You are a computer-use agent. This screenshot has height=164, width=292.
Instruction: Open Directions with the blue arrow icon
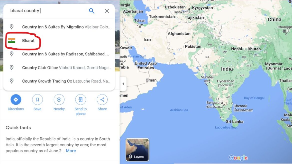(x=16, y=100)
